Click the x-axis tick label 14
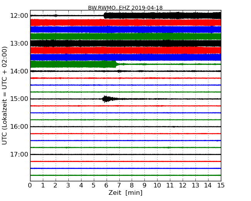This screenshot has width=251, height=201. [x=208, y=186]
